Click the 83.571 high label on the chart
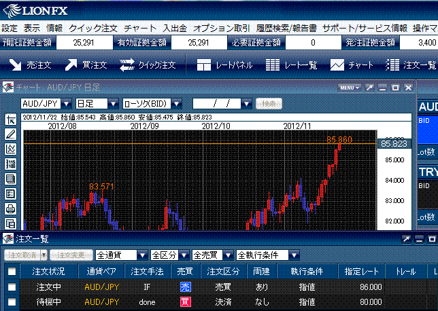Viewport: 438px width, 311px height. (101, 187)
